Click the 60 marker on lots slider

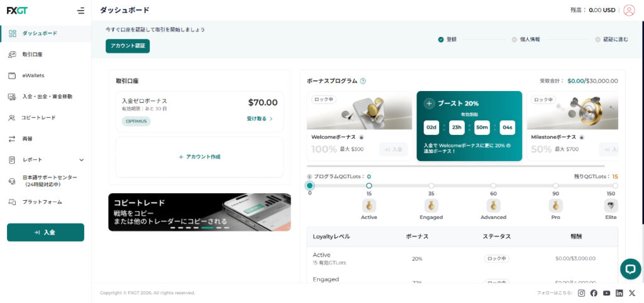click(493, 186)
